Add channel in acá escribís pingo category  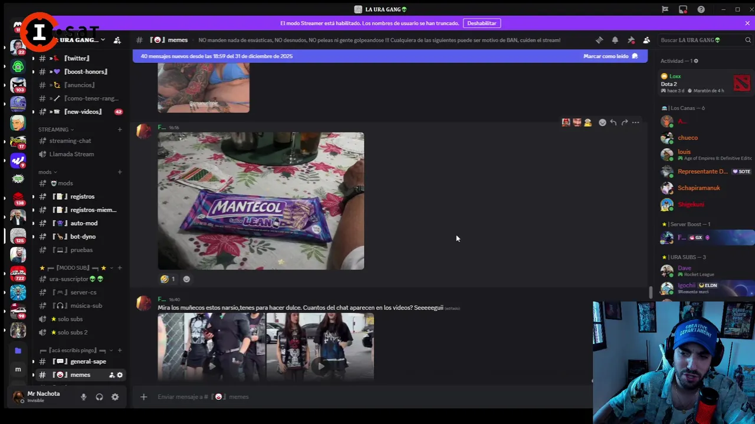[x=120, y=350]
